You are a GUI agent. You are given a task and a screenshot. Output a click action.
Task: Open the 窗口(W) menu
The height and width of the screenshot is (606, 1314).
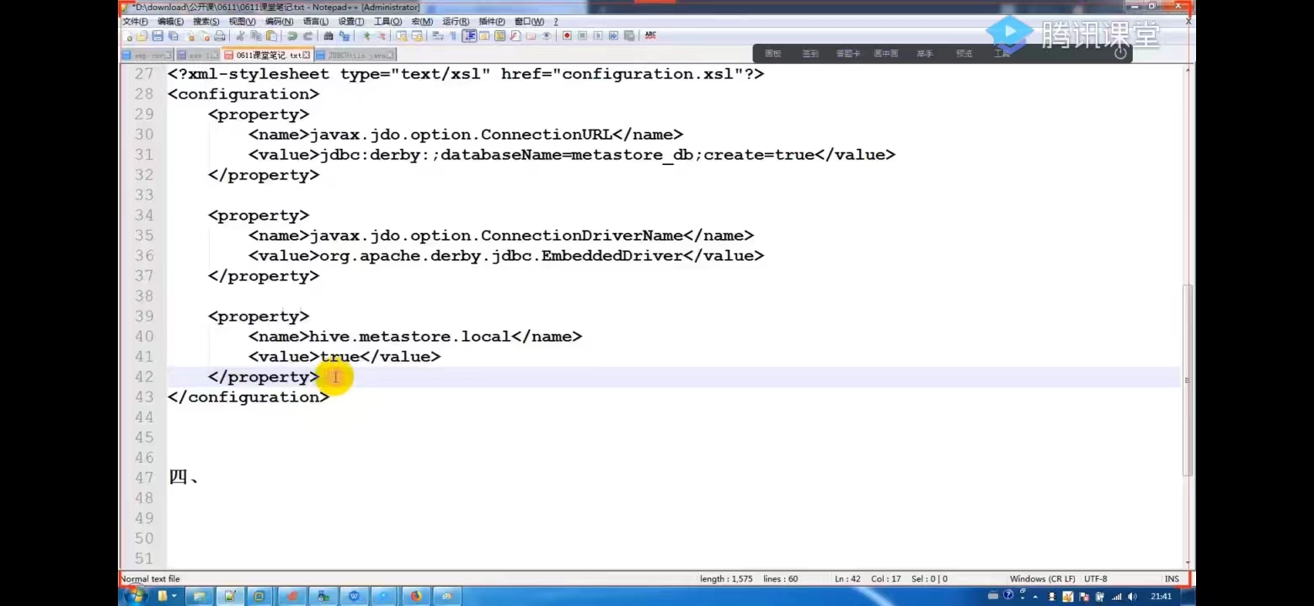click(x=529, y=21)
